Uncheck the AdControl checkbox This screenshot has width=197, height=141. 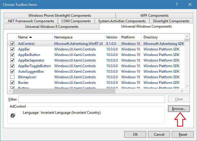coord(12,44)
